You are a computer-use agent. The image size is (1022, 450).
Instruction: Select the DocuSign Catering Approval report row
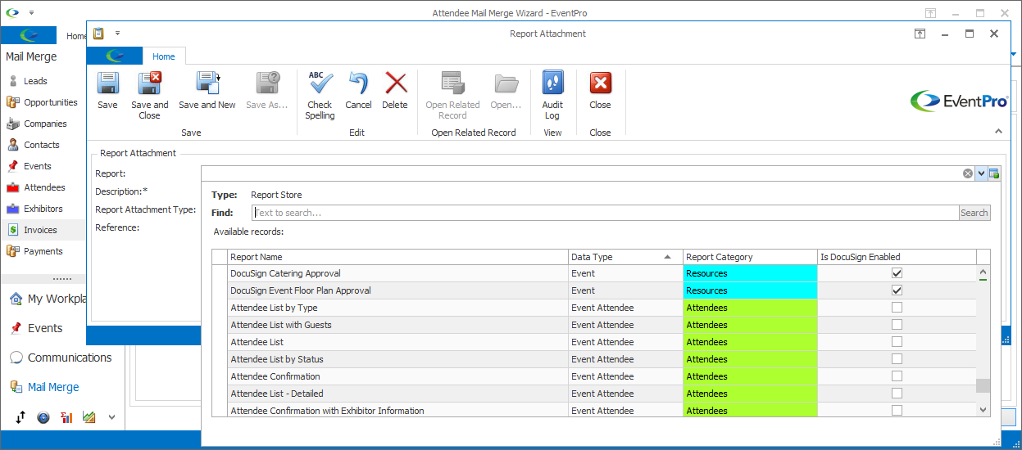click(594, 273)
